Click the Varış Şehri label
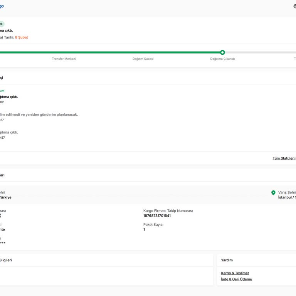 287,192
